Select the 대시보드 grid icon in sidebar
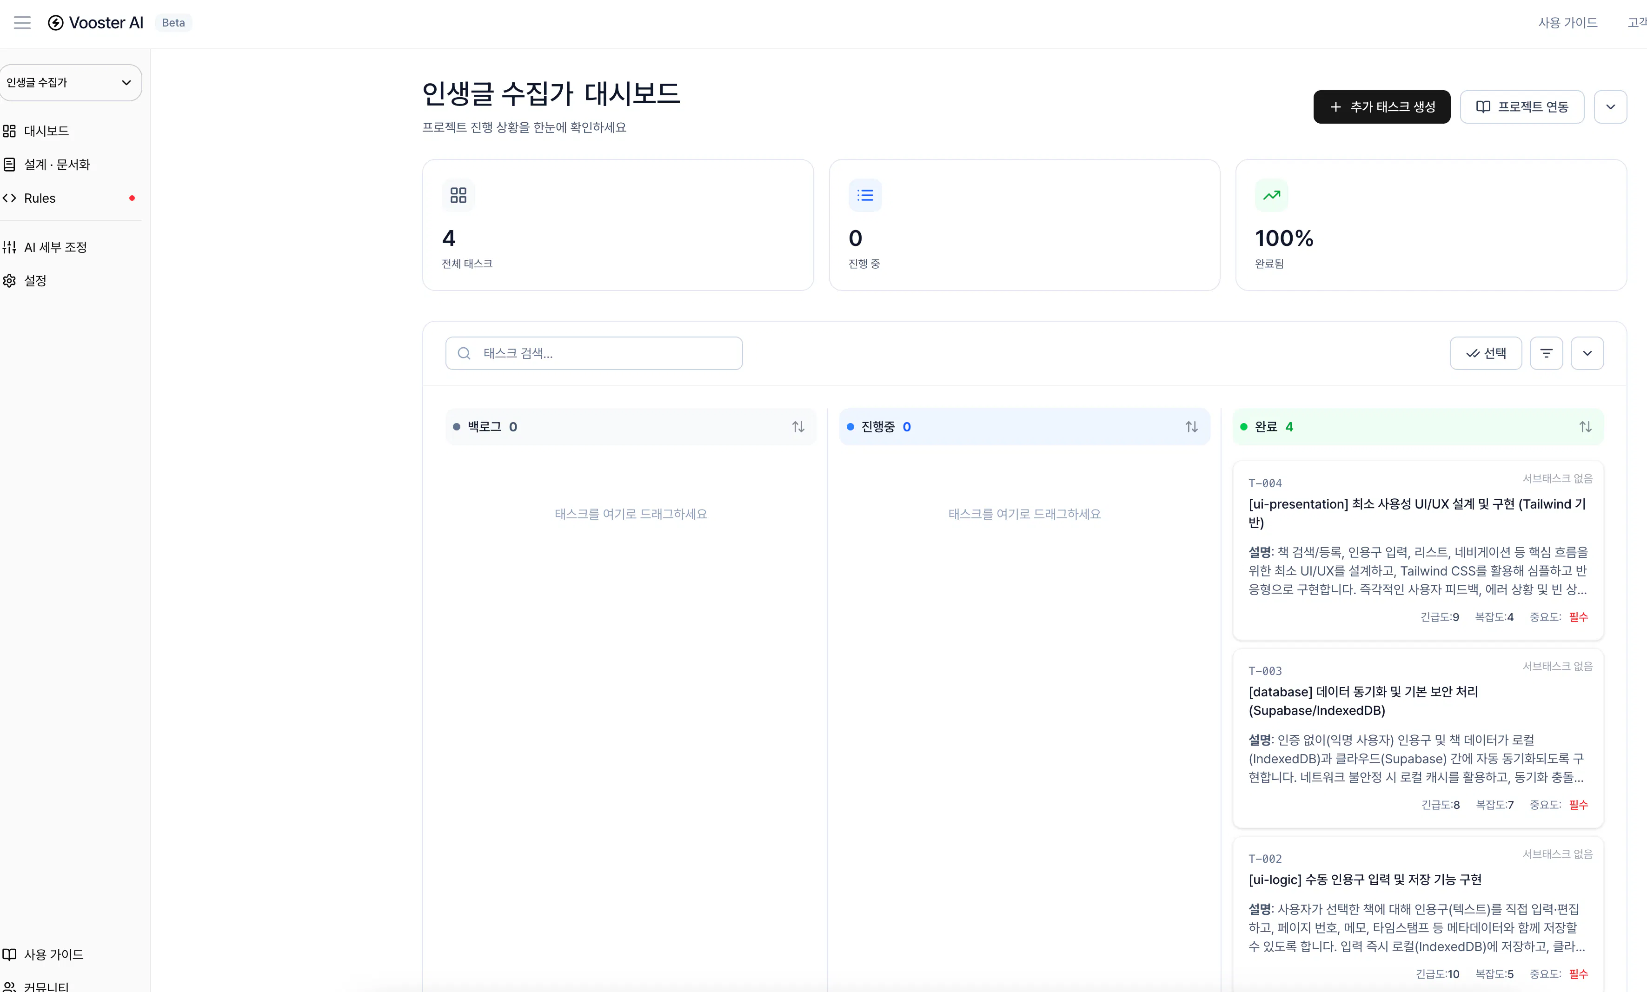 point(9,131)
